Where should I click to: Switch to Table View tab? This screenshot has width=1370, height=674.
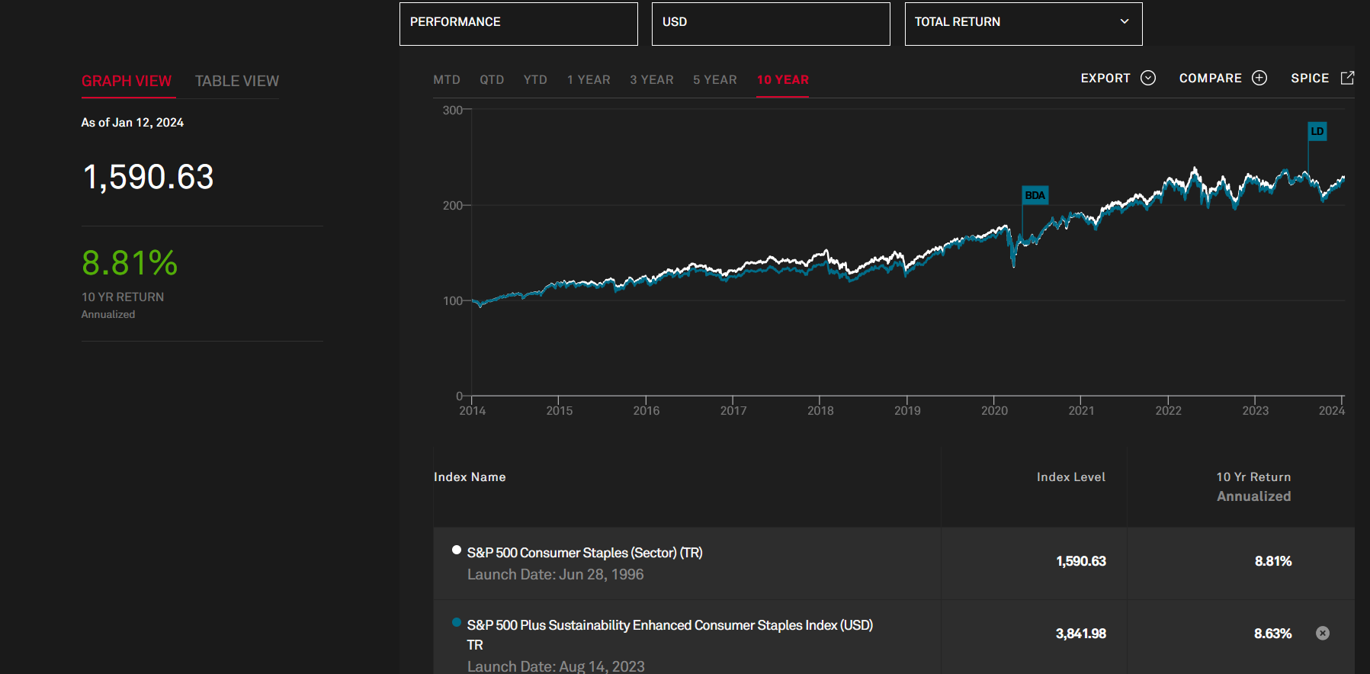pyautogui.click(x=236, y=81)
